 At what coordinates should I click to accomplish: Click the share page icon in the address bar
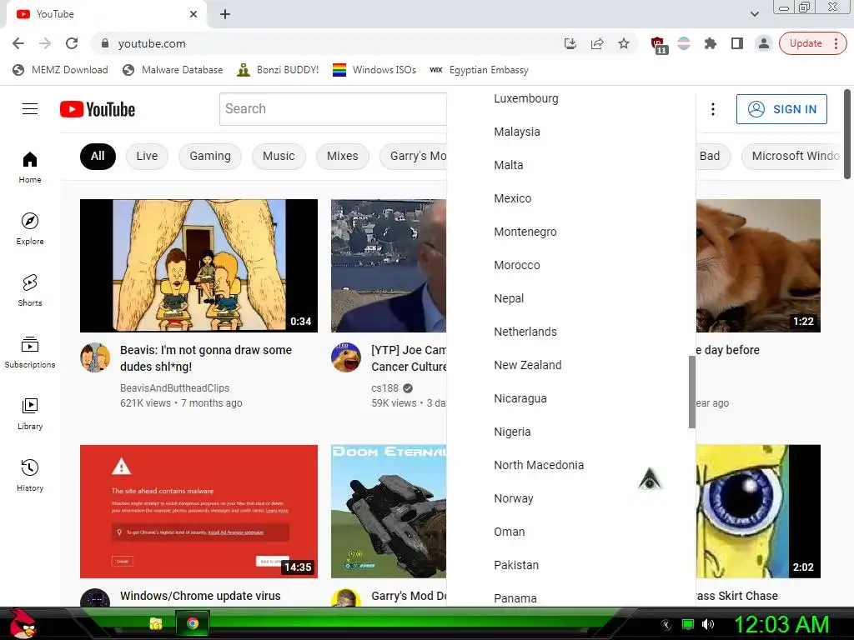(597, 43)
